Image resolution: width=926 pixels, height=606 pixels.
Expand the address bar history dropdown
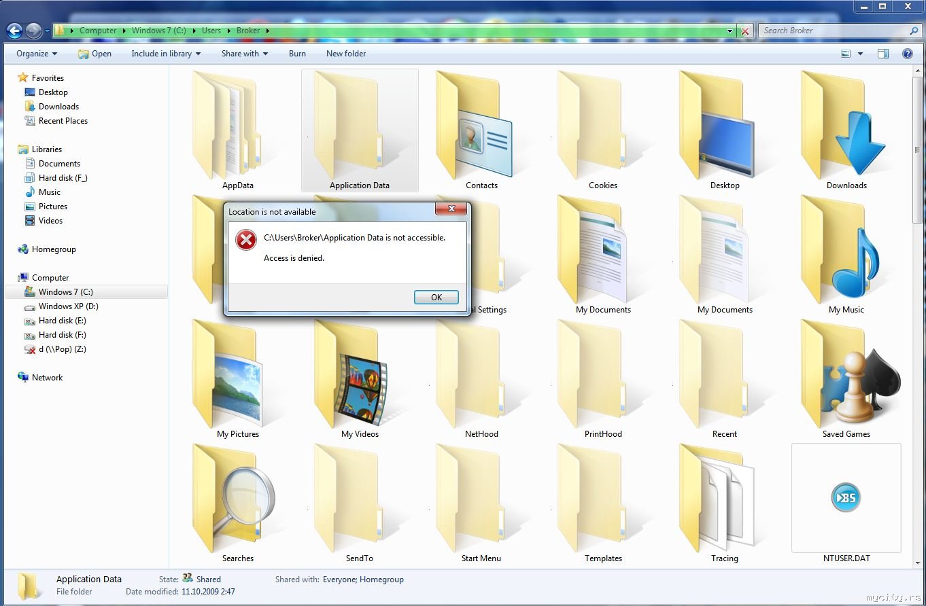[x=730, y=31]
